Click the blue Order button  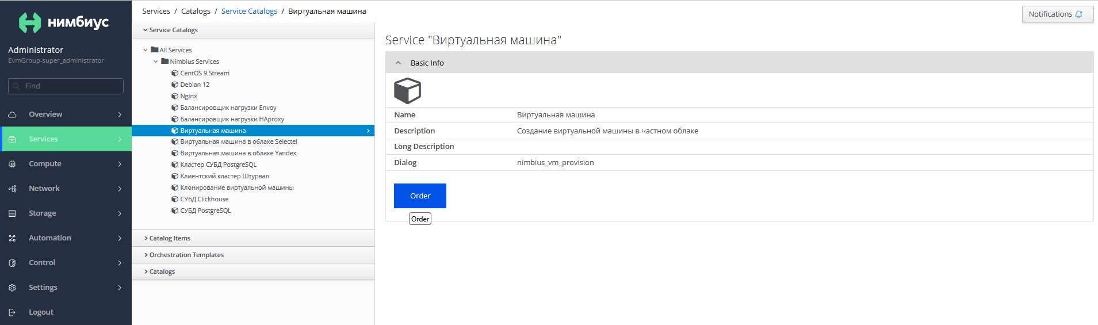420,196
